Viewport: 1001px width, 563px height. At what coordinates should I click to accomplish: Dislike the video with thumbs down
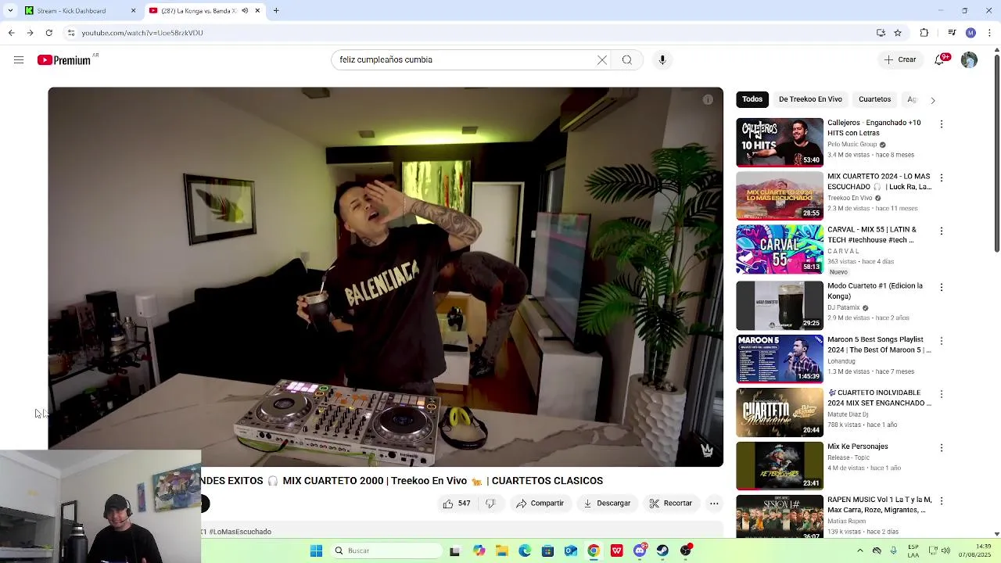coord(490,504)
